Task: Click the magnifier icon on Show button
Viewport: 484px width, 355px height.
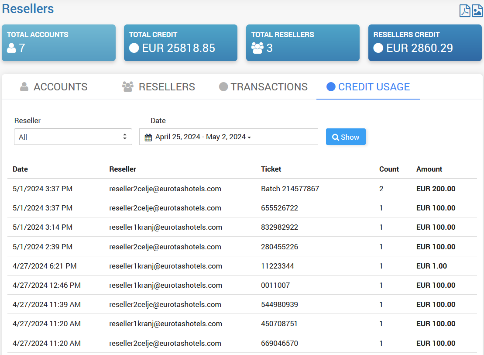Action: (x=336, y=137)
